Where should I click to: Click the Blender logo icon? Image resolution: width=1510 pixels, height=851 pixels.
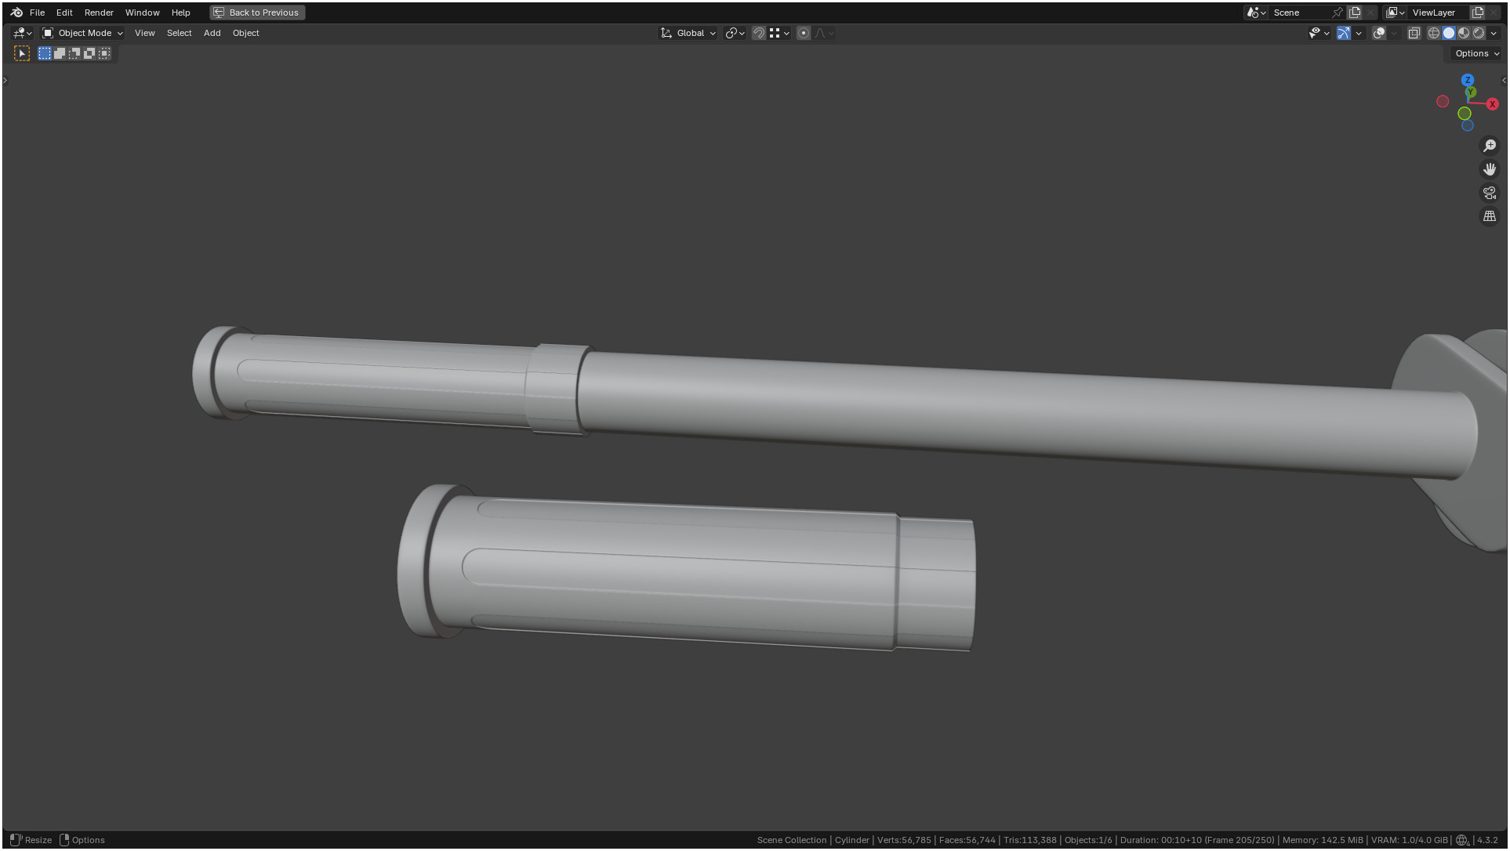16,13
